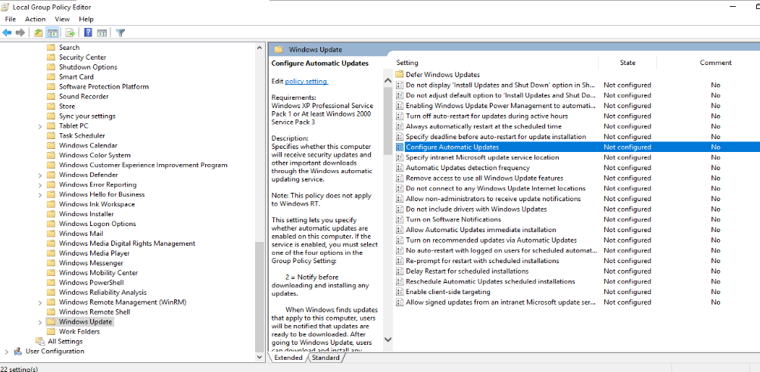Click the Windows Update tree folder icon
760x372 pixels.
[x=51, y=321]
